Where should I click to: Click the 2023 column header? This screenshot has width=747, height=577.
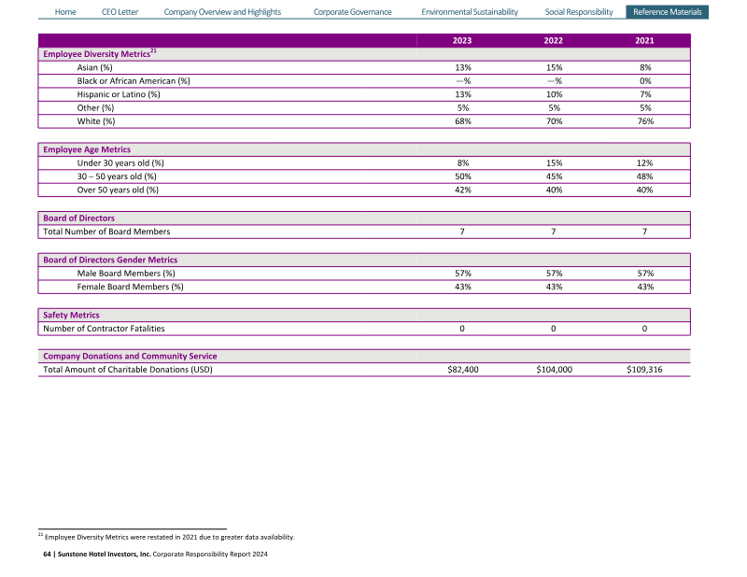click(x=462, y=40)
